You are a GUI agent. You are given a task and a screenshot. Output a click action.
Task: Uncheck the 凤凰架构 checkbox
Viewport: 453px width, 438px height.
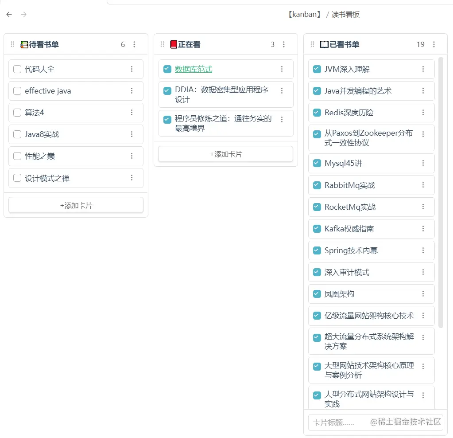pyautogui.click(x=317, y=294)
